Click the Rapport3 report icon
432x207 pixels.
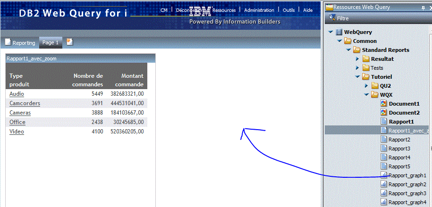[x=384, y=148]
